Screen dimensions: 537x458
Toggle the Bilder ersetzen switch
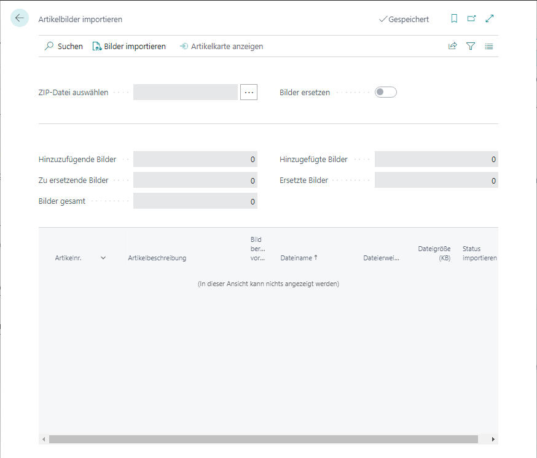pyautogui.click(x=386, y=92)
